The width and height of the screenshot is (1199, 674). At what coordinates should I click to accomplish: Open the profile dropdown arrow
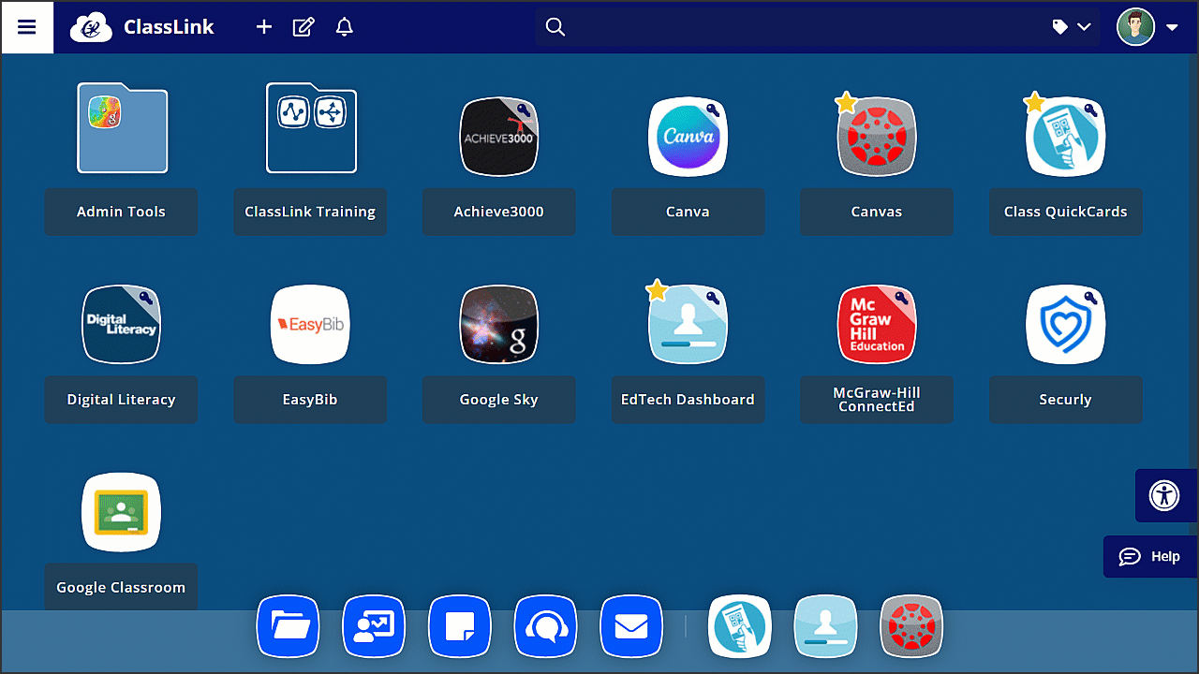click(1171, 27)
